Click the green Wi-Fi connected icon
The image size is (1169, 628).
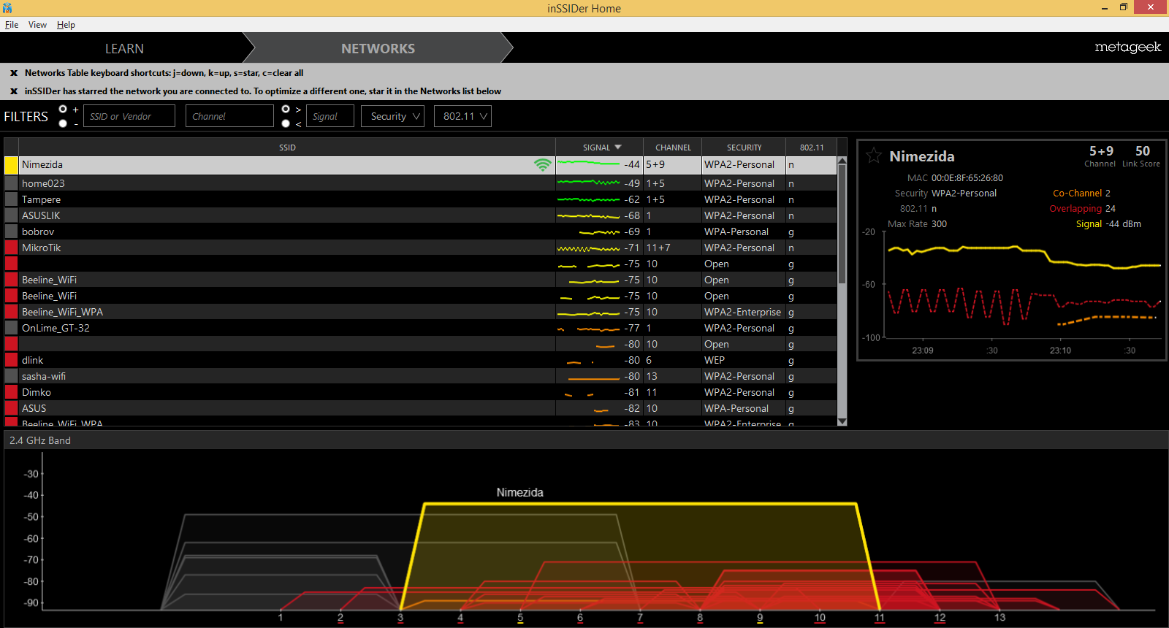tap(542, 165)
